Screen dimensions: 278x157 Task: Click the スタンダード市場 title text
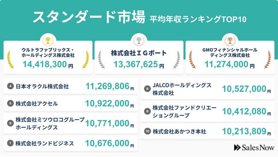89,17
